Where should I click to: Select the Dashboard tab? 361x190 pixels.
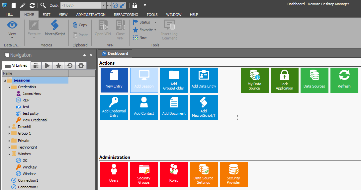(x=115, y=53)
